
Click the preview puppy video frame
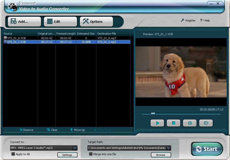coord(181,72)
